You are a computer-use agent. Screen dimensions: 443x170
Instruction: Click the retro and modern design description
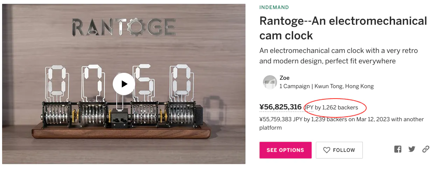click(338, 56)
